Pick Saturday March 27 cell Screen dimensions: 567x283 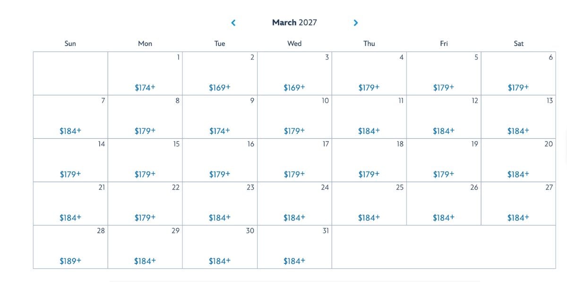click(x=518, y=204)
